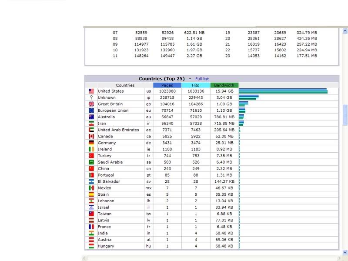Click the bandwidth value "144.27 KB"
Viewport: 348px width, 261px height.
pyautogui.click(x=224, y=181)
